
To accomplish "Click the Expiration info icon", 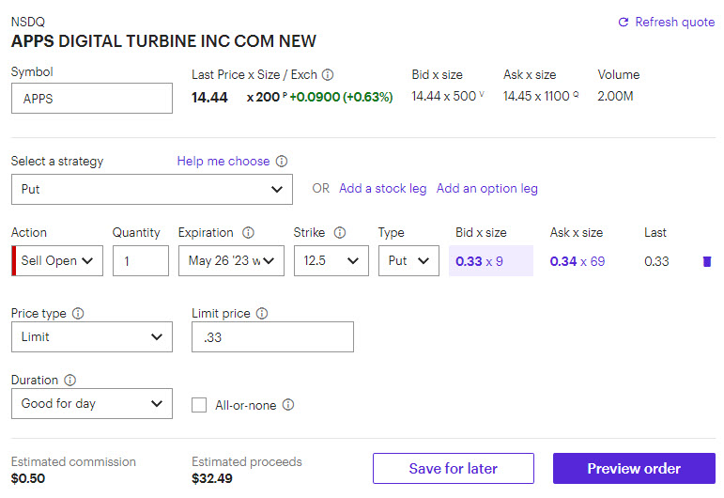I will pos(248,233).
